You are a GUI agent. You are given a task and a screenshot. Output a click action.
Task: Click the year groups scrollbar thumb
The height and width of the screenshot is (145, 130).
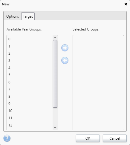pos(55,74)
